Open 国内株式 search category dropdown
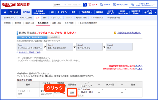Viewport: 158px width, 100px height. [x=60, y=5]
